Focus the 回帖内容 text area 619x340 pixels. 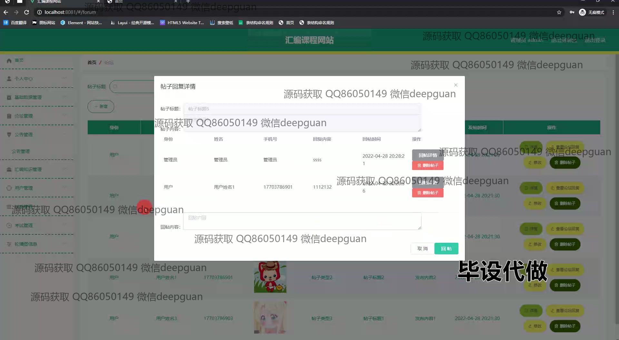302,221
